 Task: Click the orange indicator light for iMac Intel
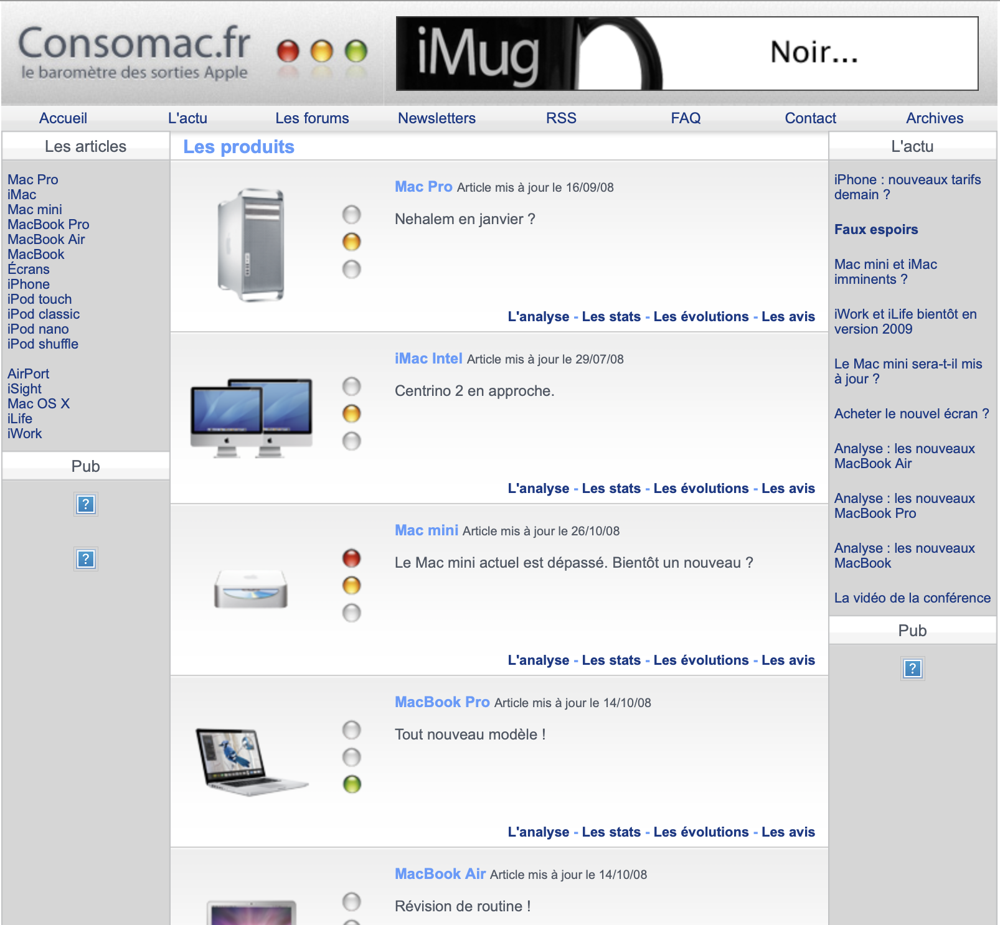352,413
